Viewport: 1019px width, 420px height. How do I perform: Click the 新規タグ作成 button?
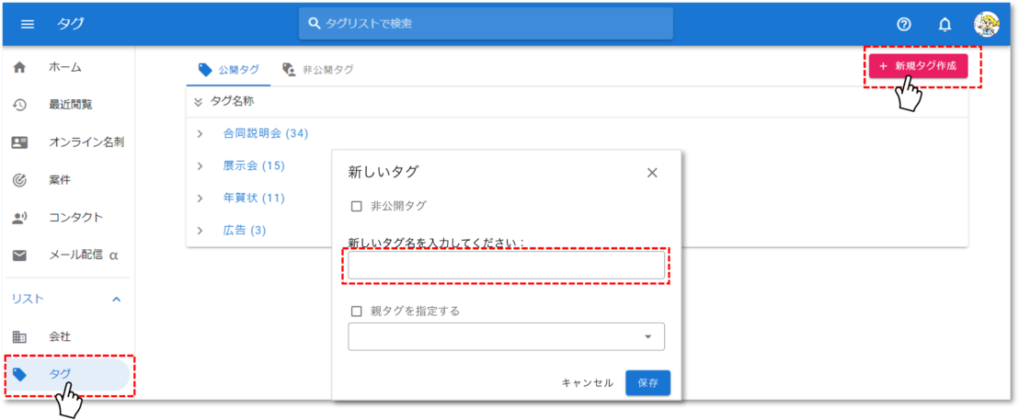[x=918, y=66]
